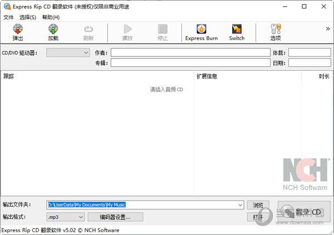Image resolution: width=334 pixels, height=235 pixels.
Task: Maximize the Express Rip window
Action: [x=304, y=7]
